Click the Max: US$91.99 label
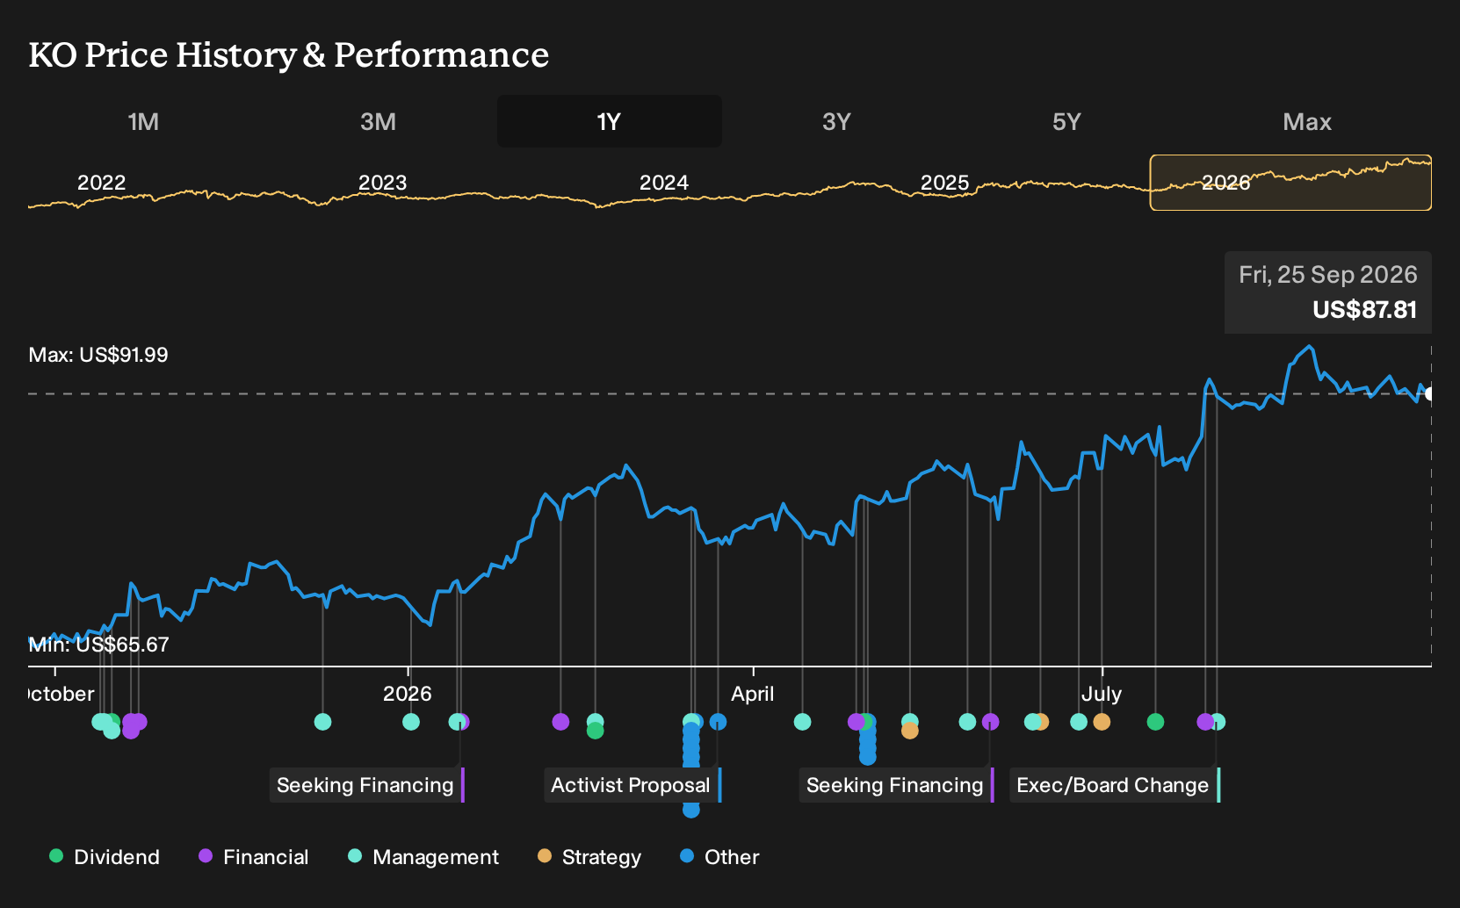The image size is (1460, 908). click(x=98, y=355)
